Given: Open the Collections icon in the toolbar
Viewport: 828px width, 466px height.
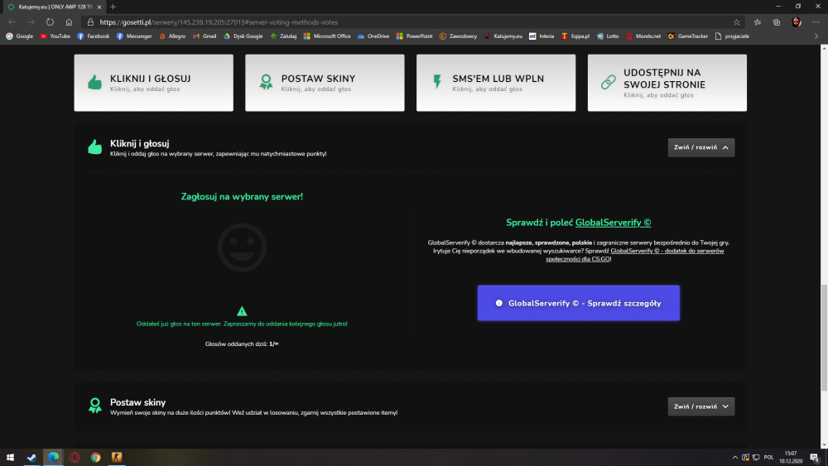Looking at the screenshot, I should click(777, 22).
